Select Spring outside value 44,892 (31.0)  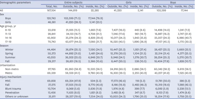pyautogui.click(x=73, y=54)
